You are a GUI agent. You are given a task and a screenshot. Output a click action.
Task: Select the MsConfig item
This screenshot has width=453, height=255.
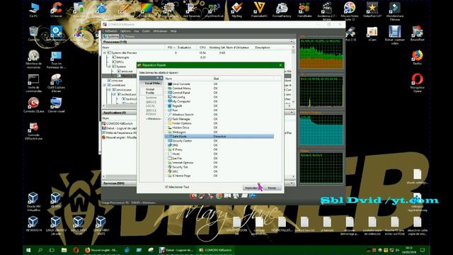coord(178,97)
